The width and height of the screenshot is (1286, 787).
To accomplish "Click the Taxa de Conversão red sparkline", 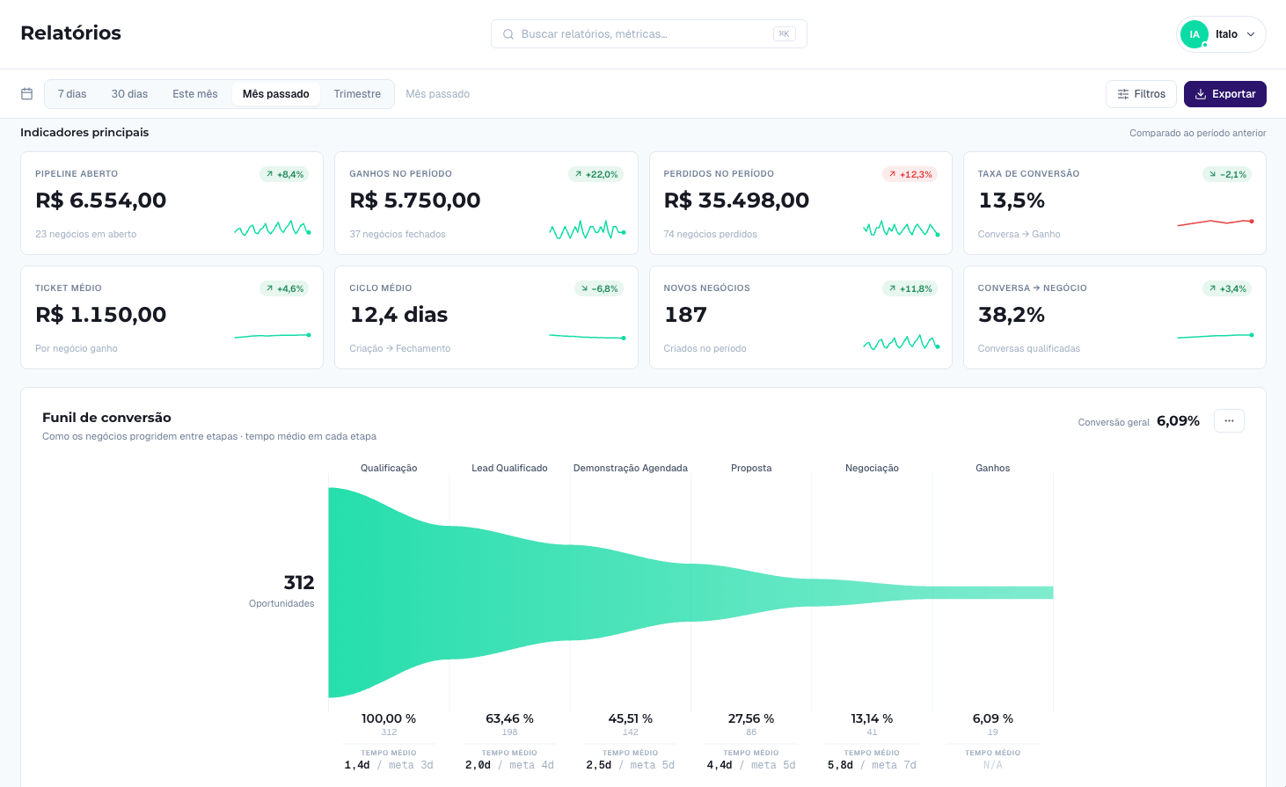I will [x=1216, y=222].
